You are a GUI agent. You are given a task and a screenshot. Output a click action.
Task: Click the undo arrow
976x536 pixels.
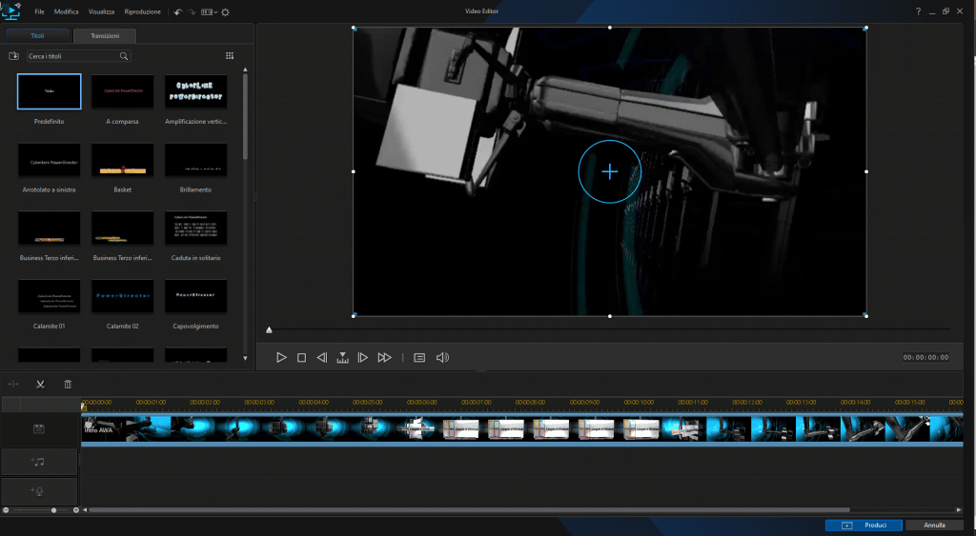point(178,12)
